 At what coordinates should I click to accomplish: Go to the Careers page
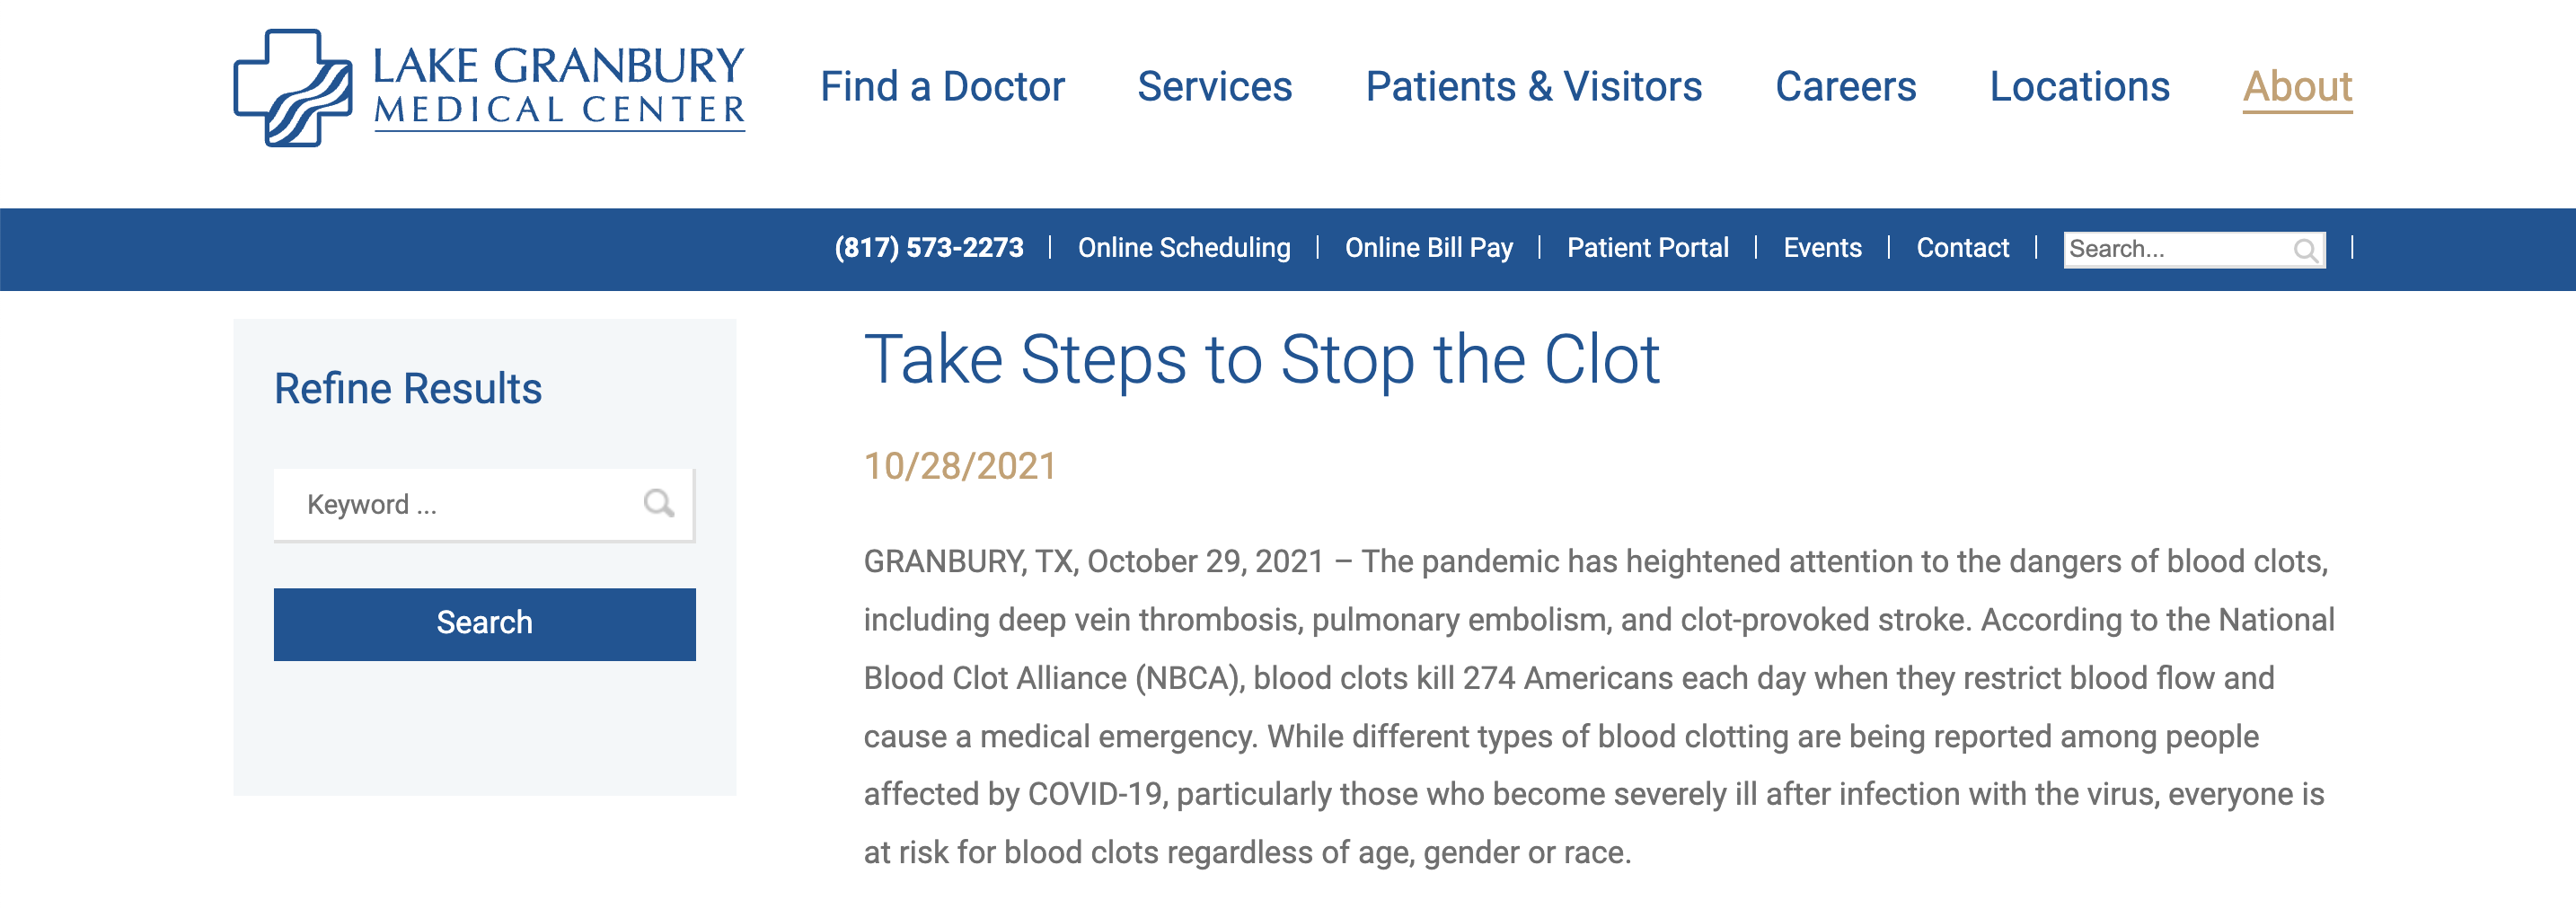(1845, 87)
